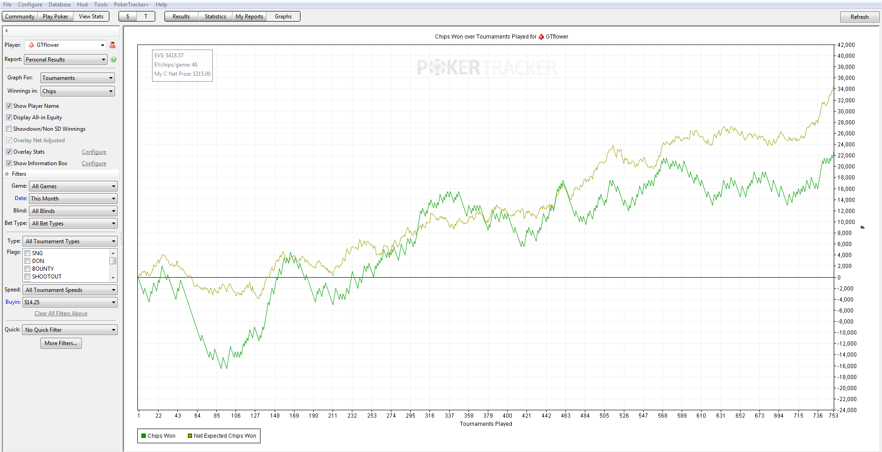Open the Graph For dropdown

point(78,78)
